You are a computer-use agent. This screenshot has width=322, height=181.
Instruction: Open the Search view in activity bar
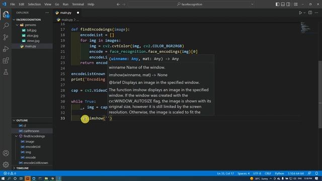tap(6, 26)
